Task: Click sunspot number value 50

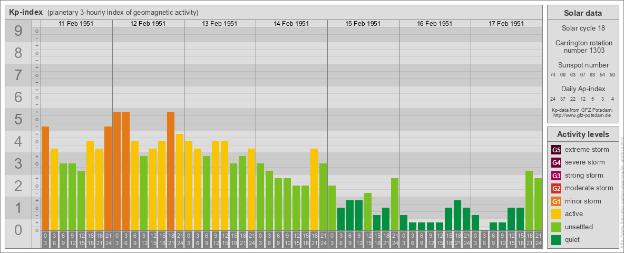Action: coord(612,75)
